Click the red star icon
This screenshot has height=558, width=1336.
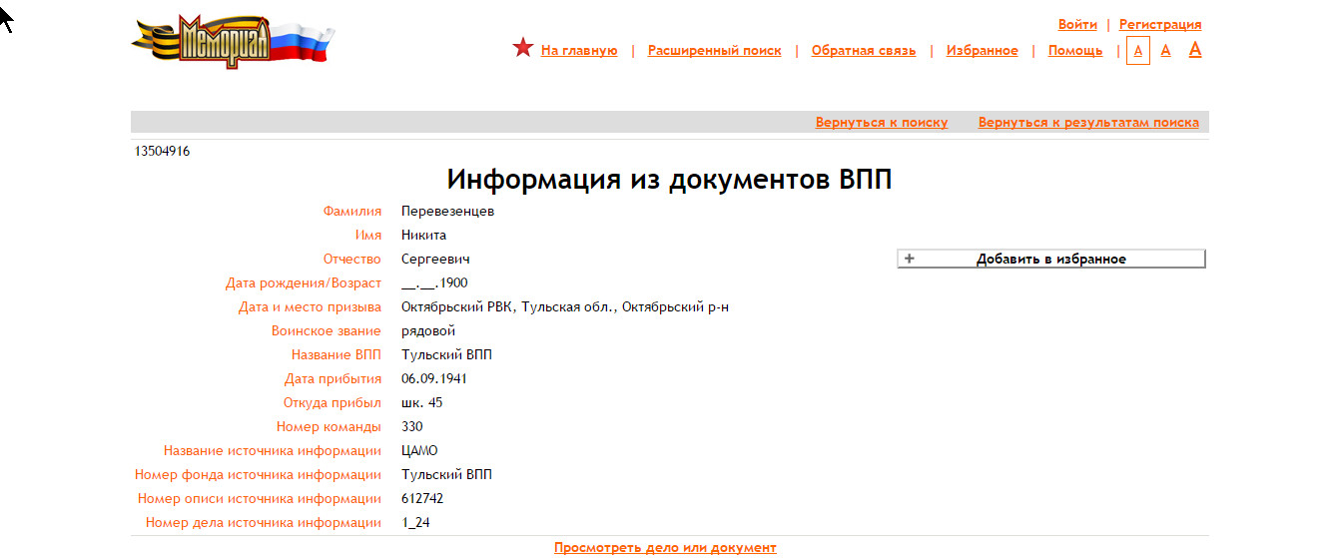(523, 48)
